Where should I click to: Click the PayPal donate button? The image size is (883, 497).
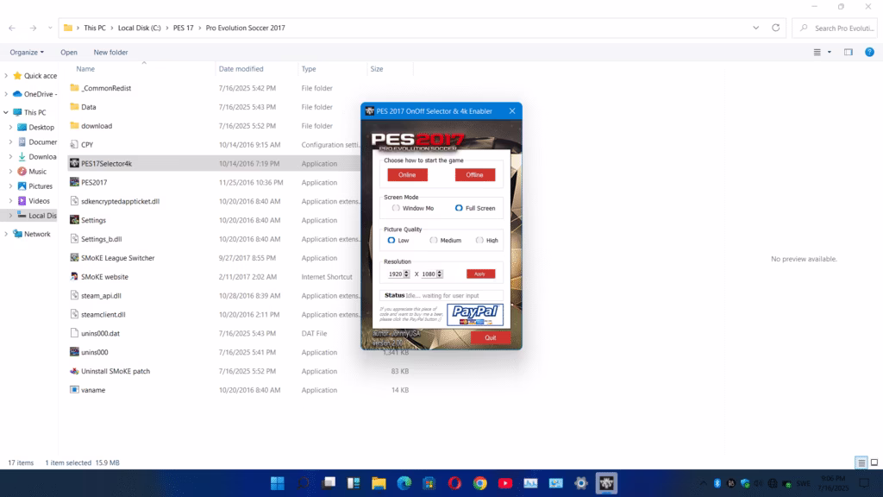coord(475,314)
